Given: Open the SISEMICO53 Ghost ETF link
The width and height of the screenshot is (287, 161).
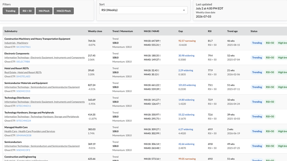Looking at the screenshot, I should pyautogui.click(x=23, y=91).
